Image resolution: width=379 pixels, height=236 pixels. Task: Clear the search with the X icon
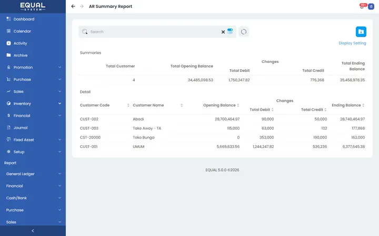click(x=223, y=32)
